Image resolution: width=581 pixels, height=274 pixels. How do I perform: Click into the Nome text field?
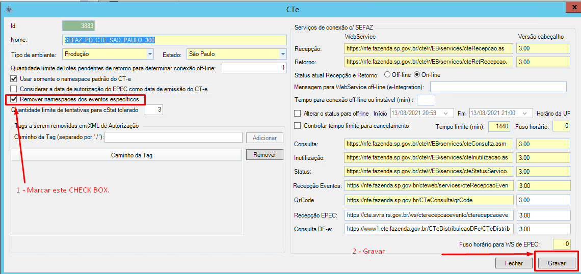[174, 40]
